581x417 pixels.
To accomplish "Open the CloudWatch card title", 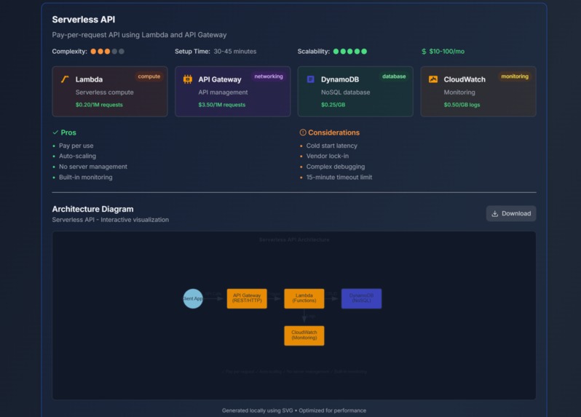I will coord(465,79).
